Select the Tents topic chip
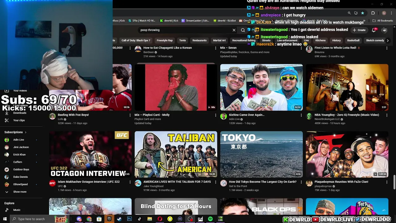 point(183,41)
